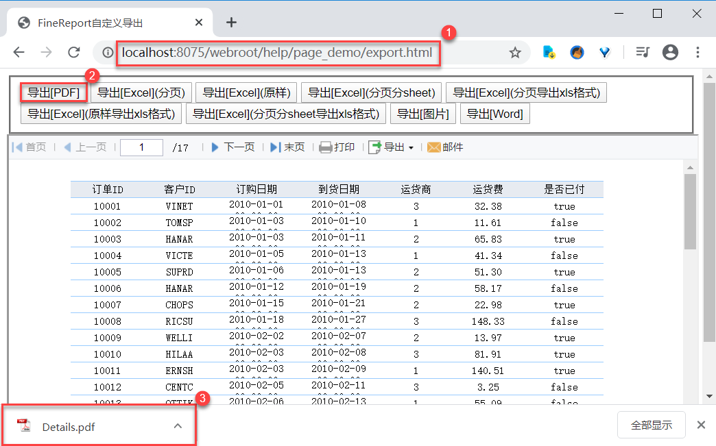716x446 pixels.
Task: Click the orange round extension icon
Action: pyautogui.click(x=577, y=53)
